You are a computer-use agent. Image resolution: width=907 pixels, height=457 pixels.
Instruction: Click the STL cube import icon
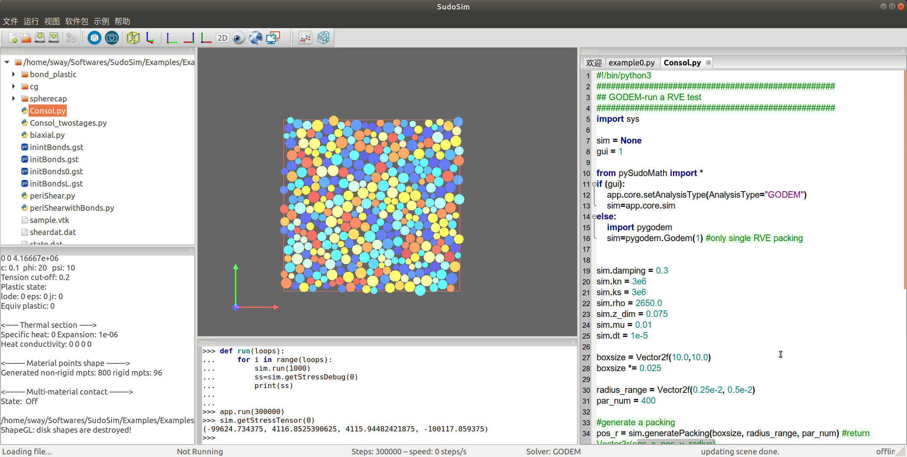tap(95, 38)
